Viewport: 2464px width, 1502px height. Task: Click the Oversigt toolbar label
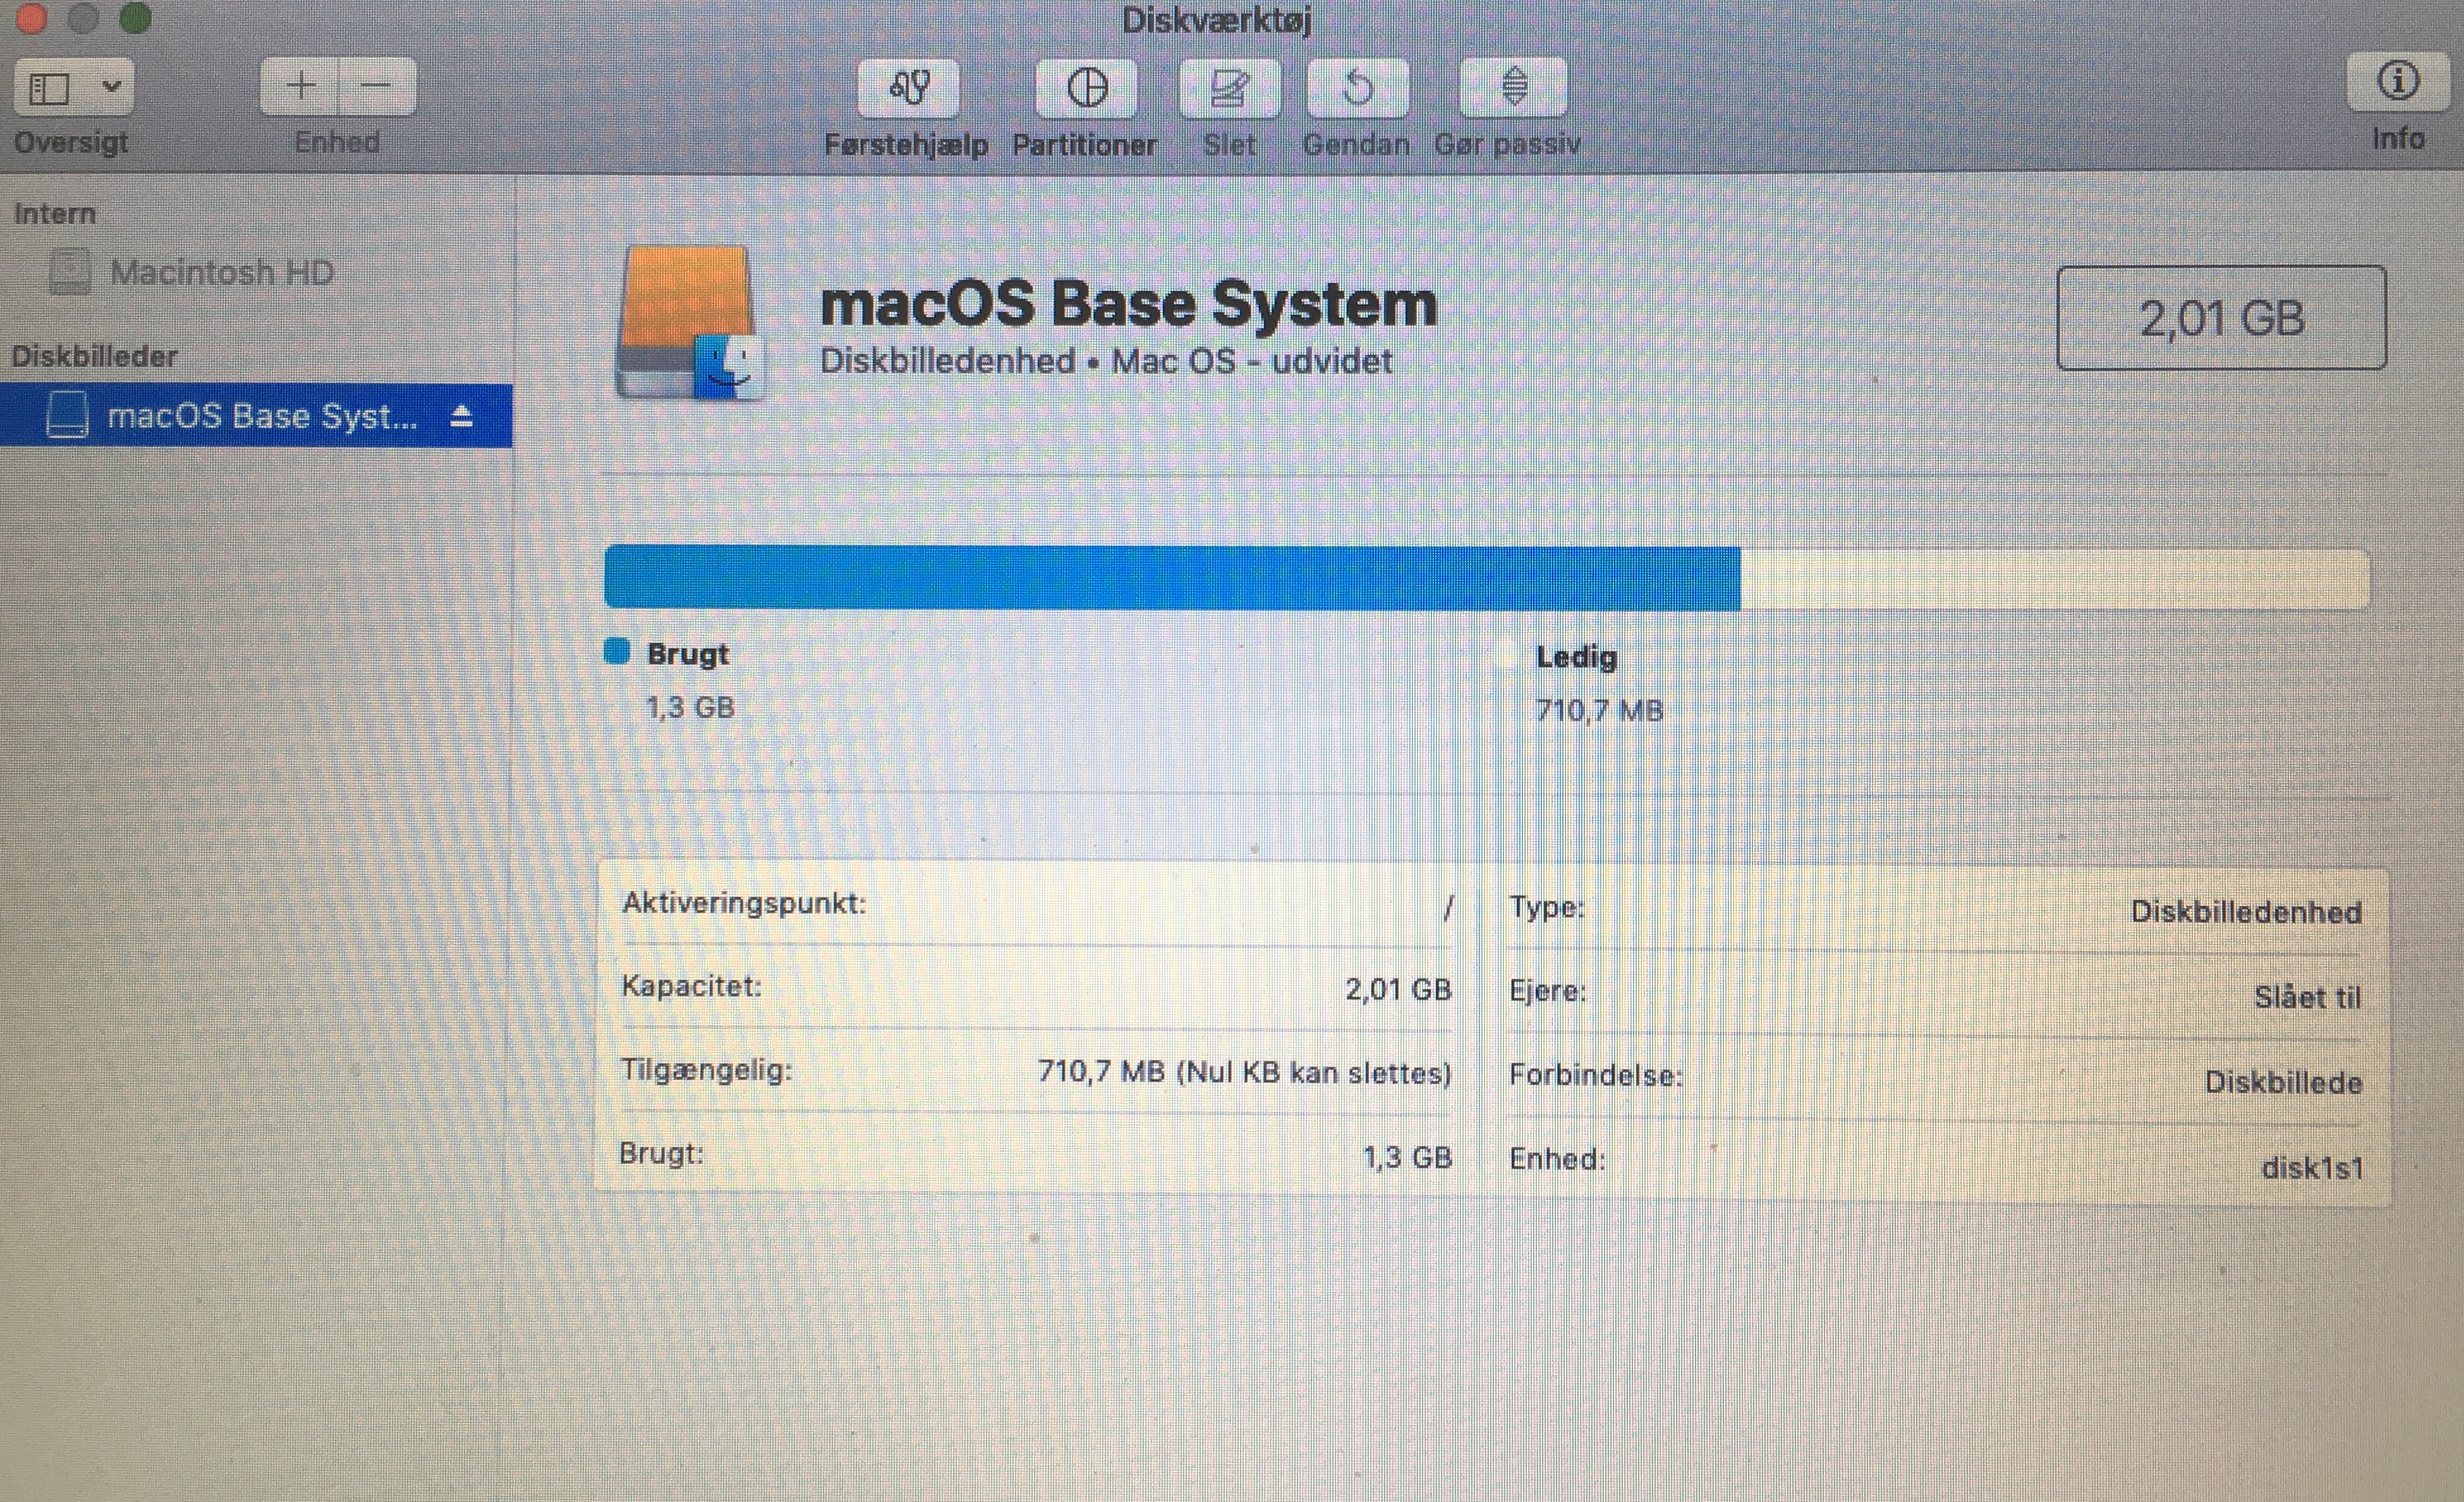71,142
